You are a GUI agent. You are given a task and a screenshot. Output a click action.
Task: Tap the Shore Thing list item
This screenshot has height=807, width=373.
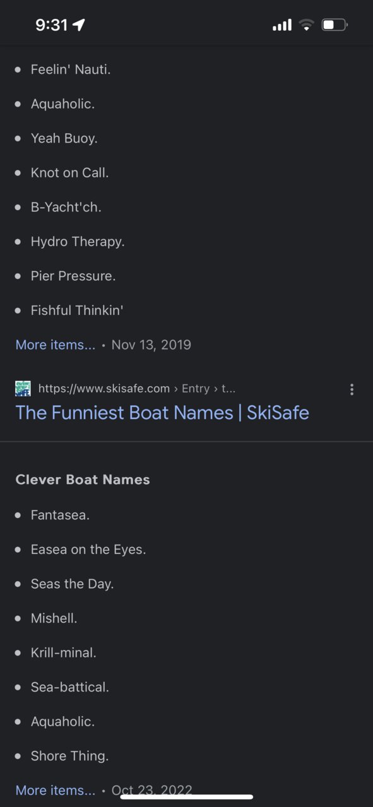point(70,755)
